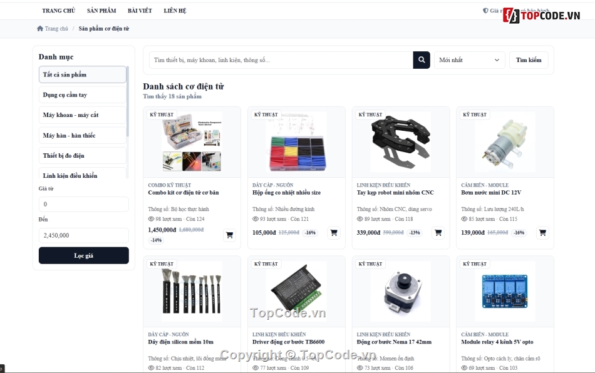Open Tay kẹp robot mini nhôm CNC product
This screenshot has height=373, width=595.
tap(395, 193)
